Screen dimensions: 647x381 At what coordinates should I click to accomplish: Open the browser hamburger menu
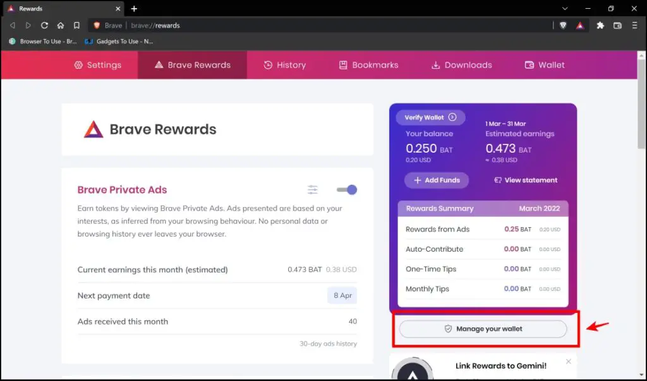click(634, 25)
